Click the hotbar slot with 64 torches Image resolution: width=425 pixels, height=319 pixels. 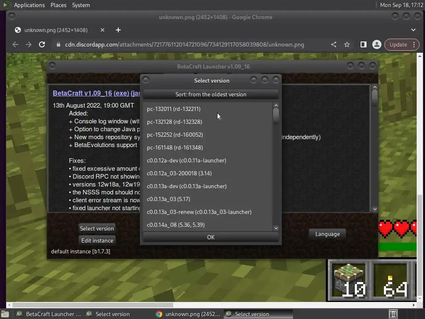click(391, 280)
